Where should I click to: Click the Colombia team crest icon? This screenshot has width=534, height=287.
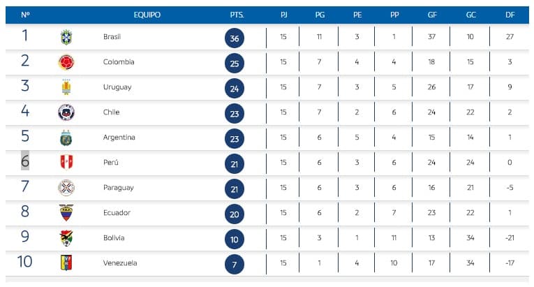coord(66,62)
